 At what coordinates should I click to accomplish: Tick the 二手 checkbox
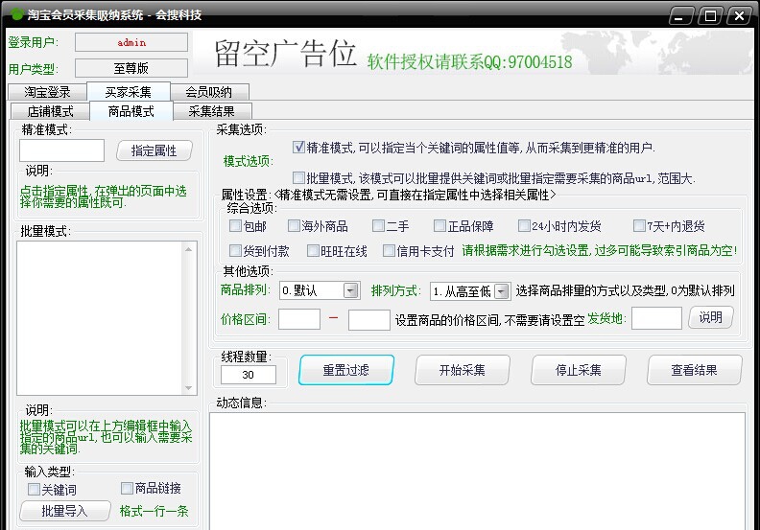(378, 225)
